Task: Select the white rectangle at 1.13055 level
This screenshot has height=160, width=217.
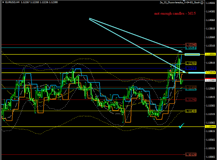Action: [192, 54]
